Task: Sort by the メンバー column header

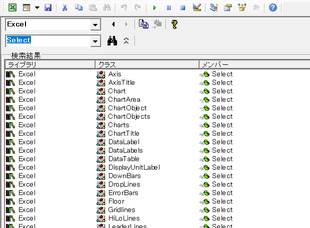Action: click(254, 64)
